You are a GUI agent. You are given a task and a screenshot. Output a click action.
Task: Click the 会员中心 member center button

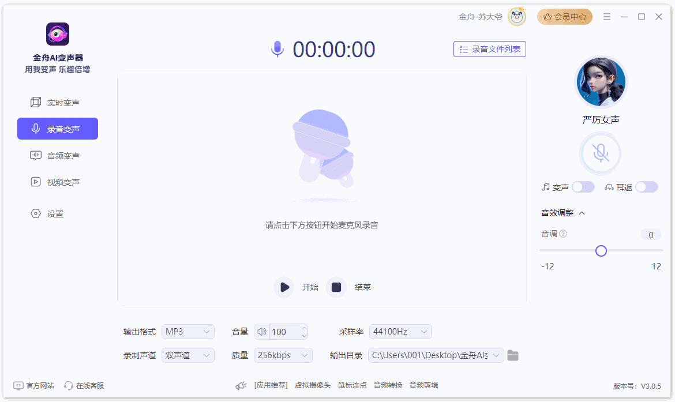564,17
